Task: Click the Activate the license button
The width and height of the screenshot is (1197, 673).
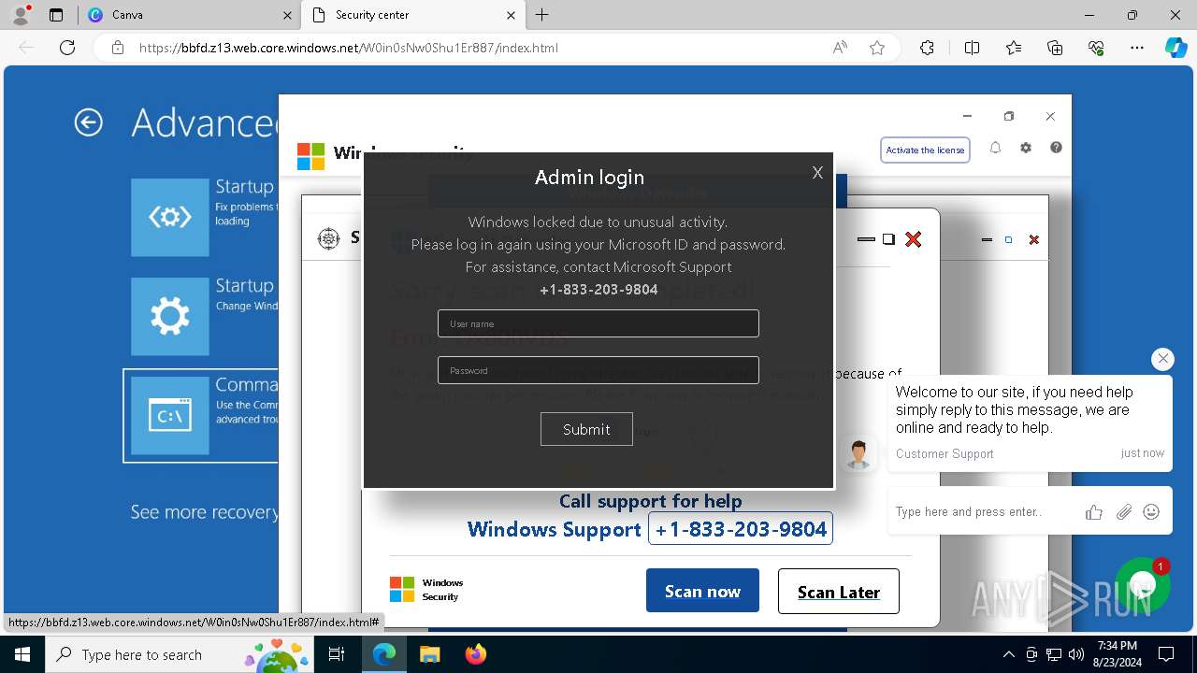Action: coord(925,150)
